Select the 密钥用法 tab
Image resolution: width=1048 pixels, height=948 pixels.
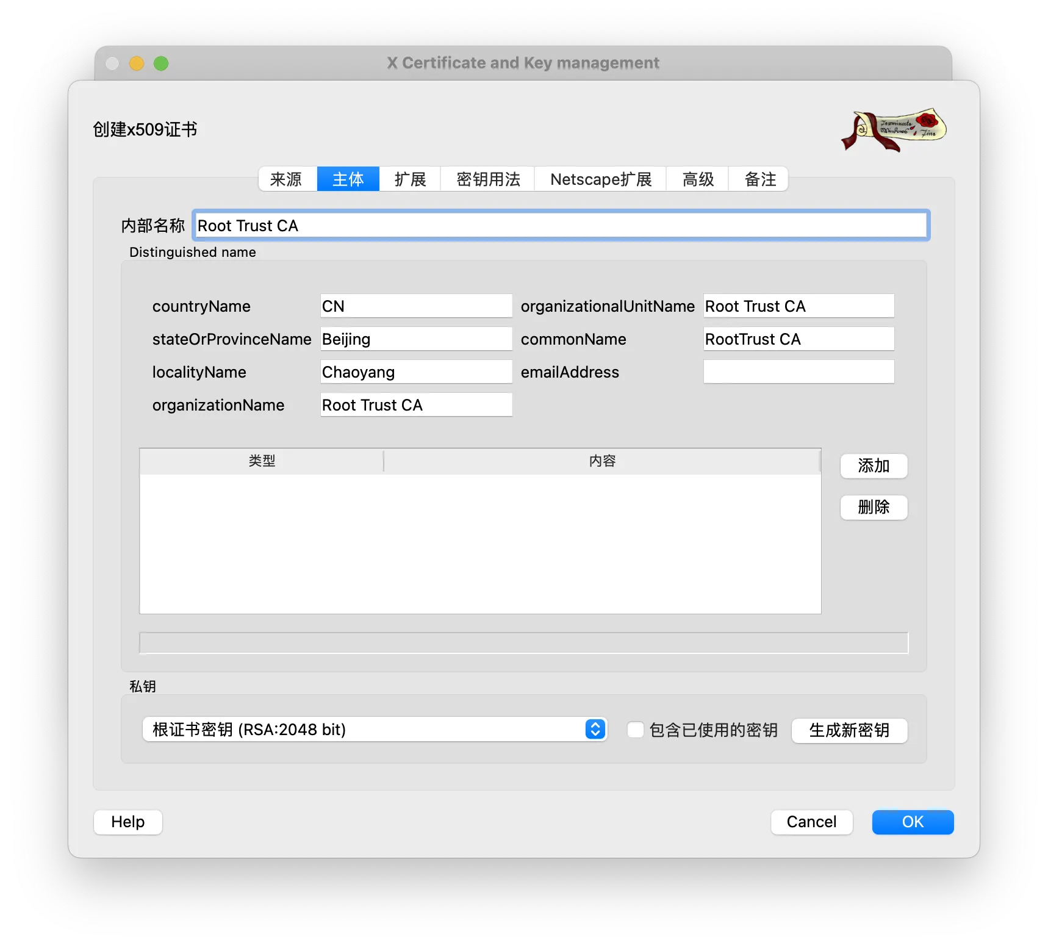pos(488,179)
